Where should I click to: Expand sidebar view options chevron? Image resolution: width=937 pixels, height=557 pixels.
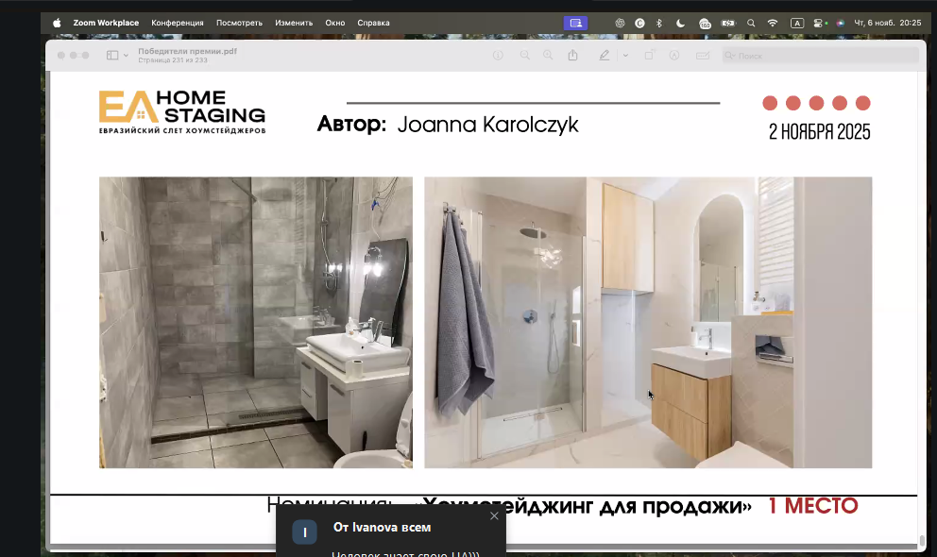(126, 55)
